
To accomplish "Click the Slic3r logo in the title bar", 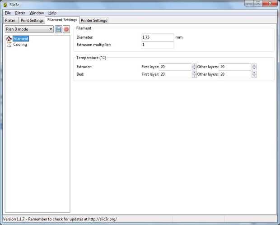I will pyautogui.click(x=5, y=5).
